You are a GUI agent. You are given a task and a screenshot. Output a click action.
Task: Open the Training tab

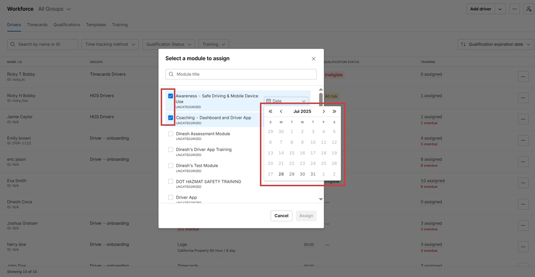click(120, 25)
